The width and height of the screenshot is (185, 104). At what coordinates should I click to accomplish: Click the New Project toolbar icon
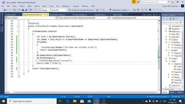(14, 10)
